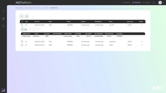Viewport: 166px width, 93px height.
Task: Click the sys/hostname column header
Action: click(99, 34)
